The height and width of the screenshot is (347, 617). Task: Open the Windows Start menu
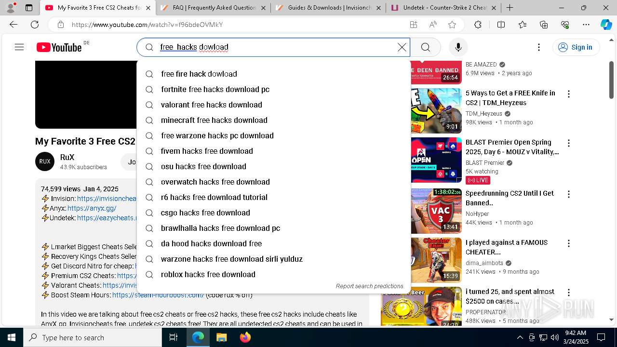coord(12,337)
